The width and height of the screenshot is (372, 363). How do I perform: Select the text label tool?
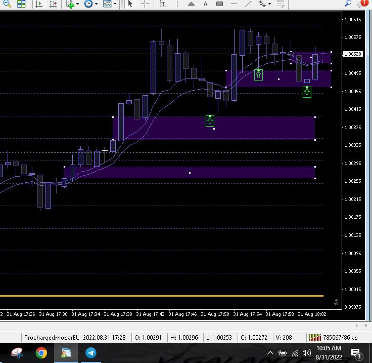point(163,4)
